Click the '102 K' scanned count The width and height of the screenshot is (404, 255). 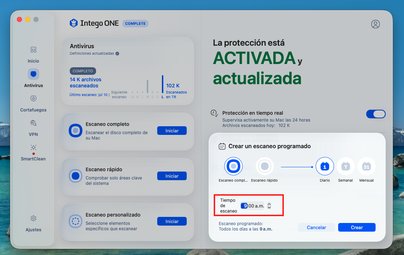pos(173,86)
